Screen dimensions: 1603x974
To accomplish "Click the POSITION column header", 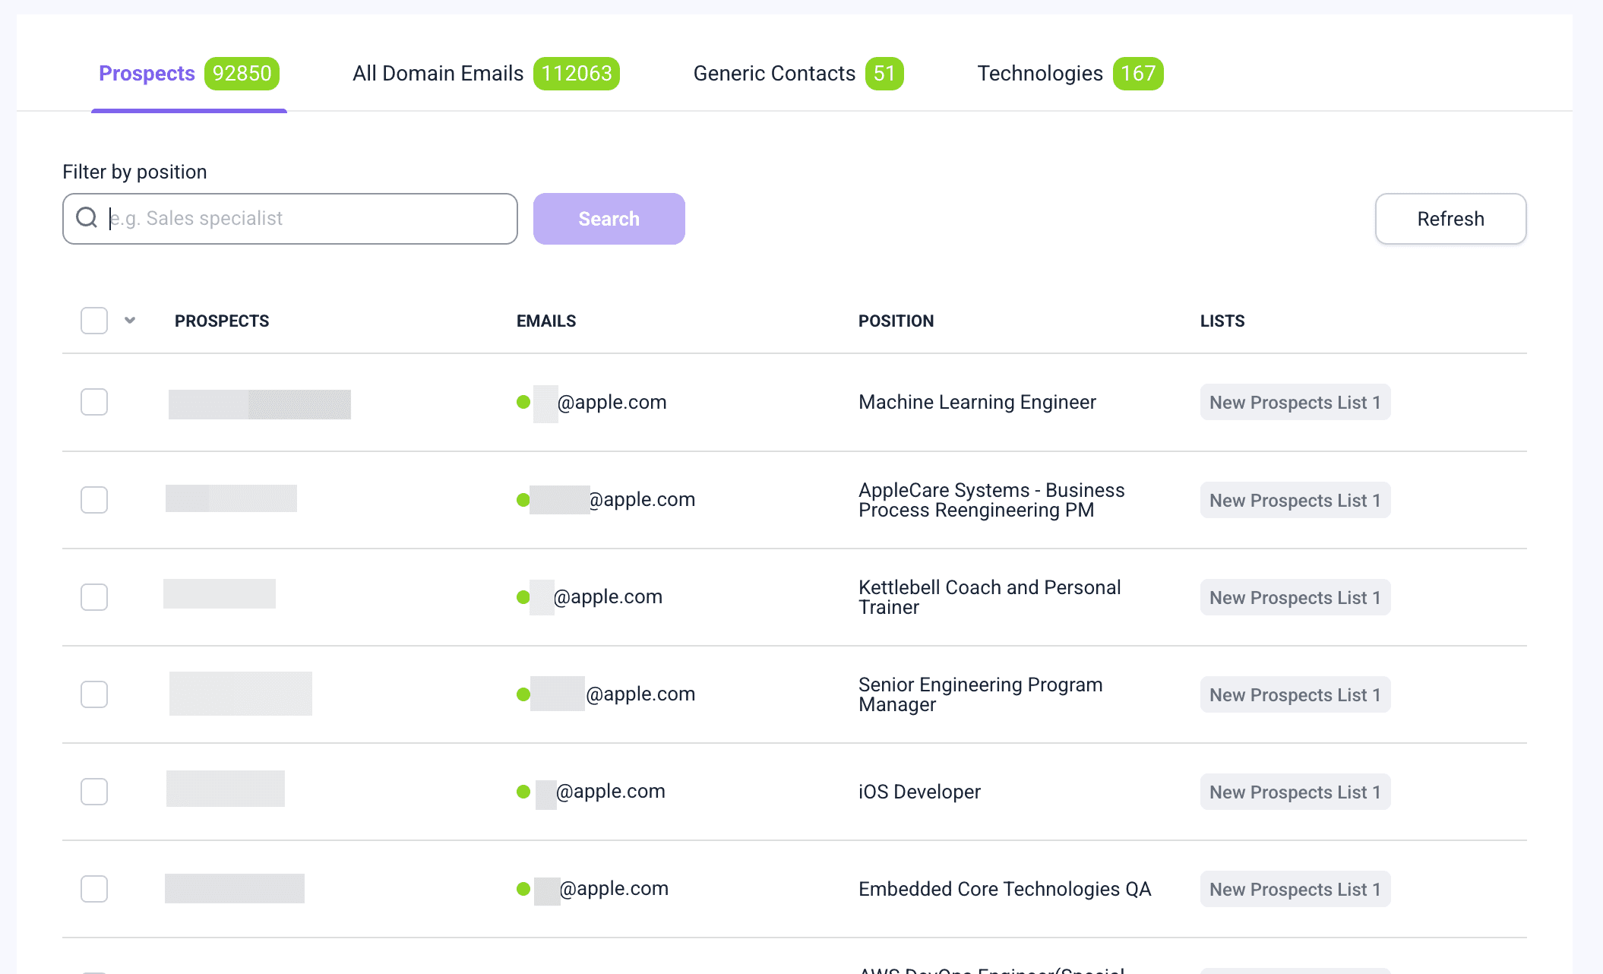I will click(896, 321).
